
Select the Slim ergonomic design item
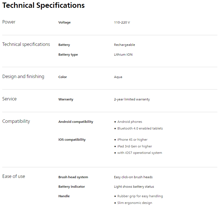pyautogui.click(x=134, y=203)
